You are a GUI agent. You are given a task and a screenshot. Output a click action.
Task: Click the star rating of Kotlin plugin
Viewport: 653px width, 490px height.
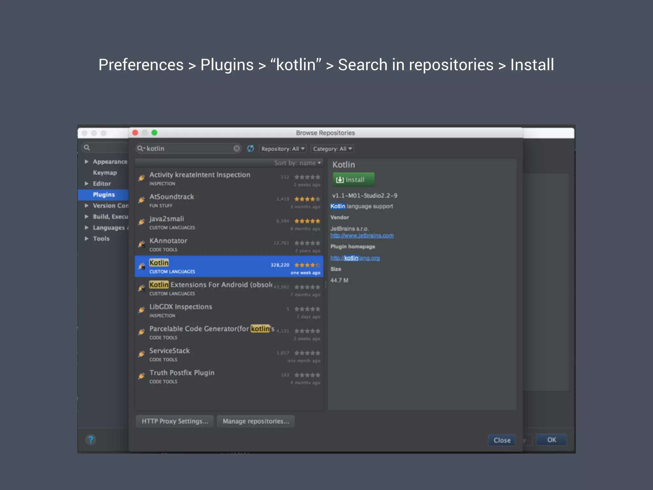coord(307,265)
